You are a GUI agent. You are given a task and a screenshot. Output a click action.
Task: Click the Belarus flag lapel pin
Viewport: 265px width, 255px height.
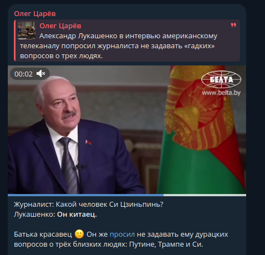coord(88,142)
